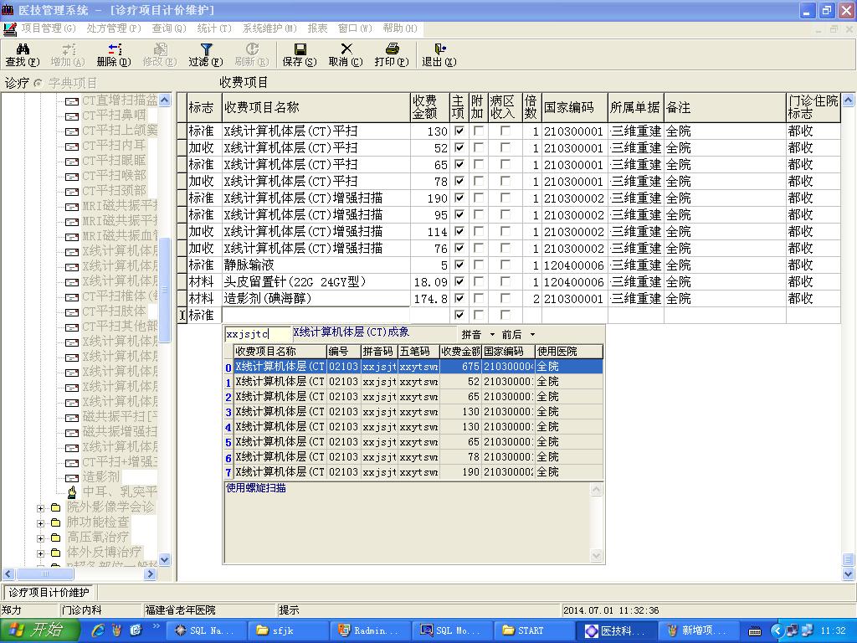
Task: Click the 收费金额 column header in popup list
Action: pos(460,352)
